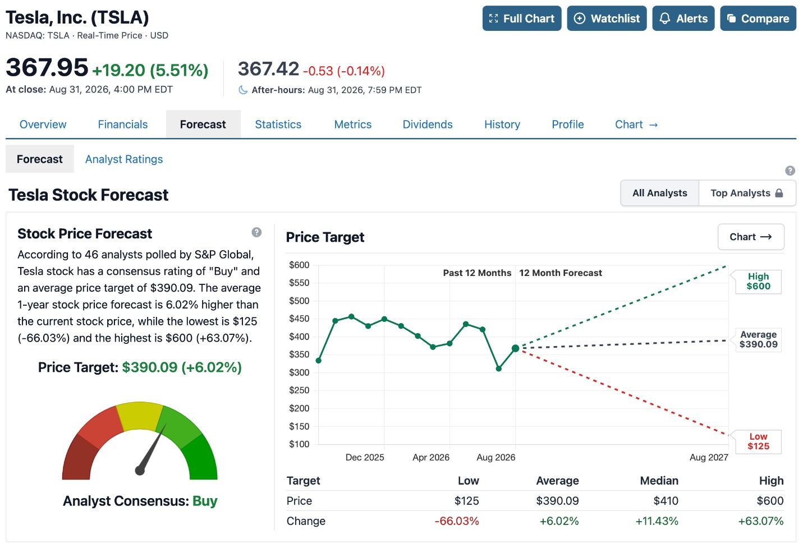Click the -66.03% change cell

point(457,521)
